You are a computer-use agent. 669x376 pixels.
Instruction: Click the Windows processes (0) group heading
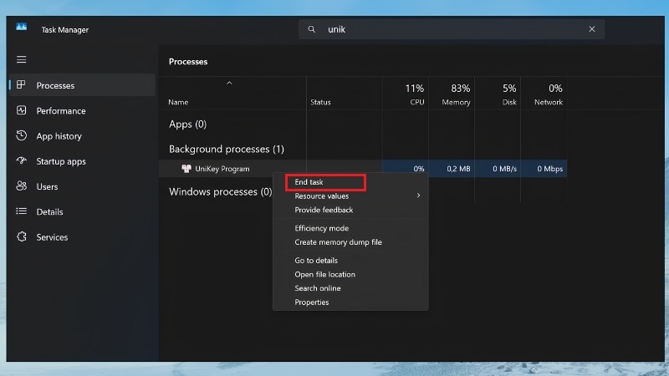(x=221, y=192)
